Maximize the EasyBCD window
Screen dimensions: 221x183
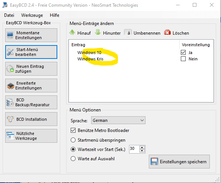(x=195, y=5)
